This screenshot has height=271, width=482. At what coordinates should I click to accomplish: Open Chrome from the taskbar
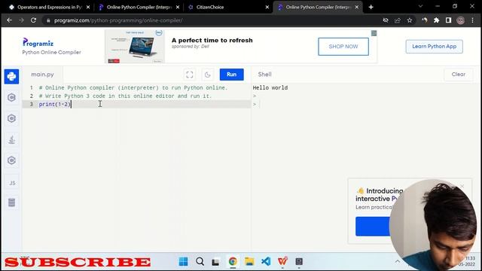coord(233,261)
